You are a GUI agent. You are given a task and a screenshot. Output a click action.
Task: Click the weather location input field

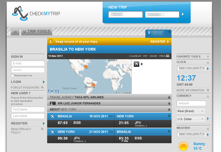point(192,134)
